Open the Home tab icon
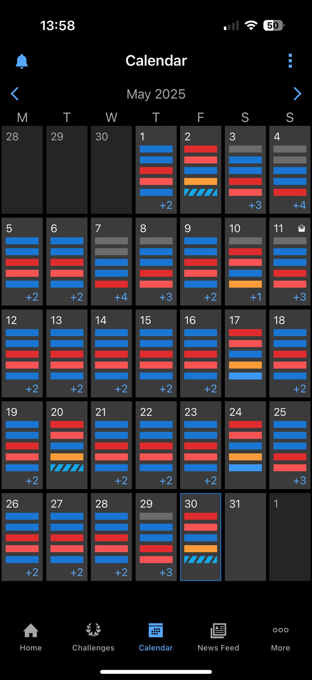This screenshot has height=680, width=312. pyautogui.click(x=31, y=630)
